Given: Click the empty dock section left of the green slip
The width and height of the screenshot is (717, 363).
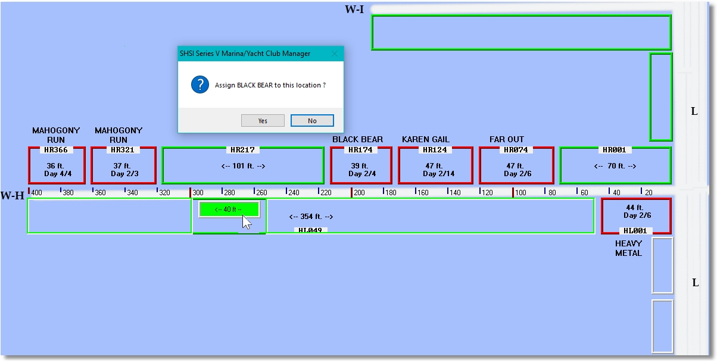Looking at the screenshot, I should tap(110, 217).
